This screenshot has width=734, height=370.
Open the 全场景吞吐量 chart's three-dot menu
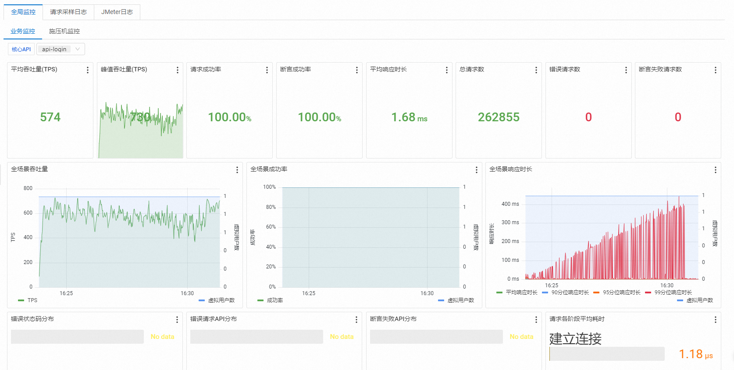pos(237,170)
